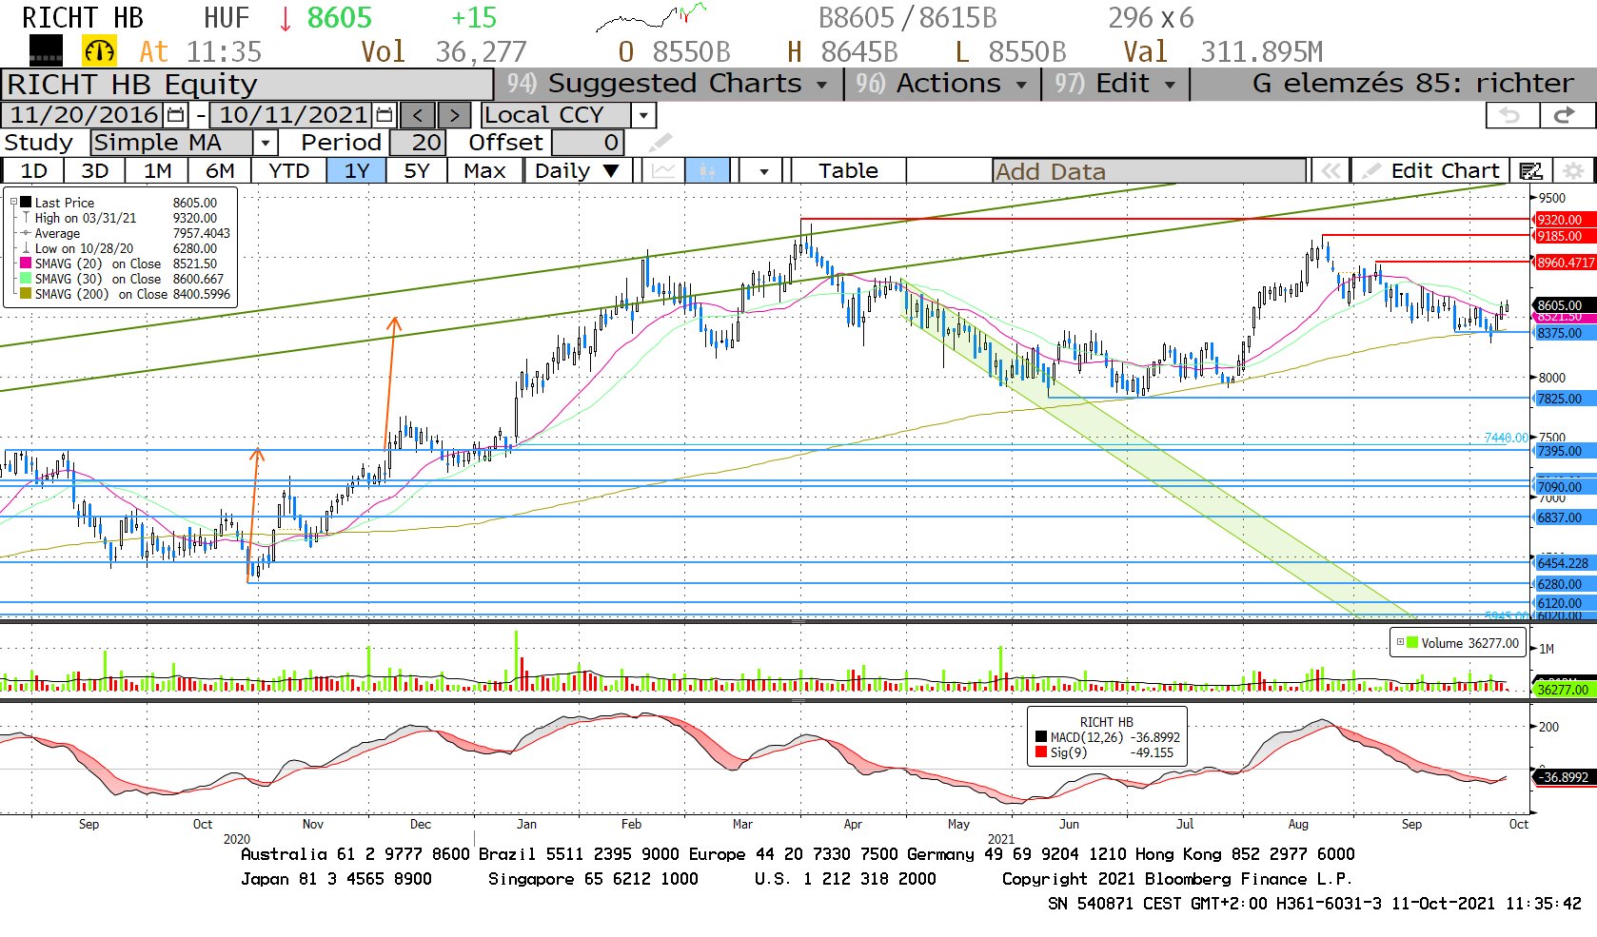
Task: Click the red Sig(9) legend swatch
Action: [1041, 752]
